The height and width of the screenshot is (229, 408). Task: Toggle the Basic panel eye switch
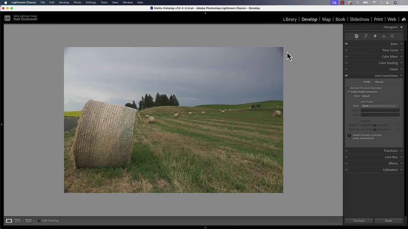tap(346, 44)
